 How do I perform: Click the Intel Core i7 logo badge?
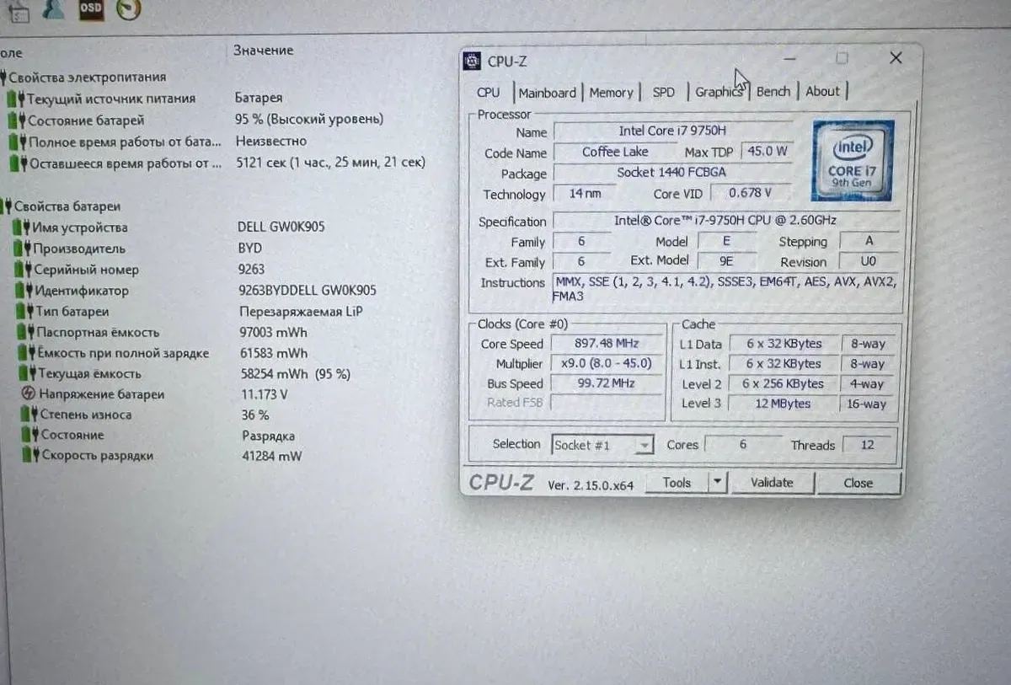(852, 160)
